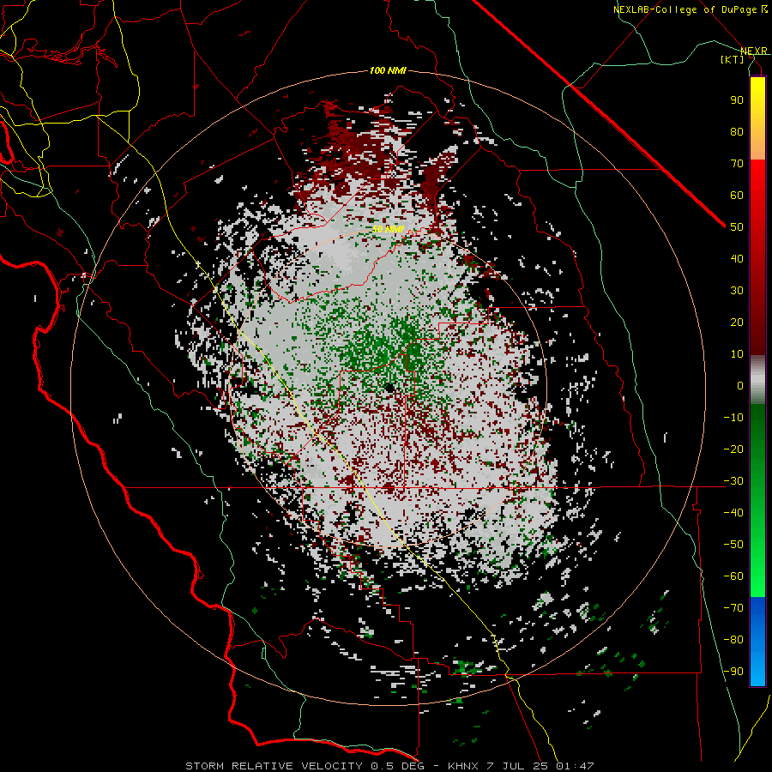Click the 90 value on the color scale
This screenshot has height=772, width=772.
[737, 100]
